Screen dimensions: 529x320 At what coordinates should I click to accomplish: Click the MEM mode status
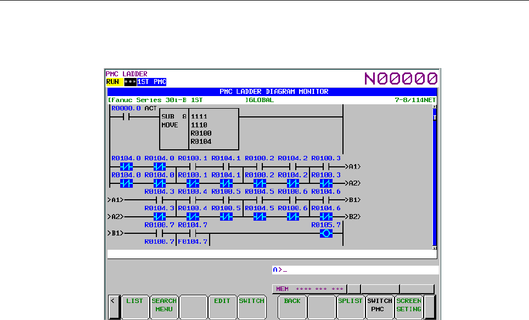click(283, 289)
